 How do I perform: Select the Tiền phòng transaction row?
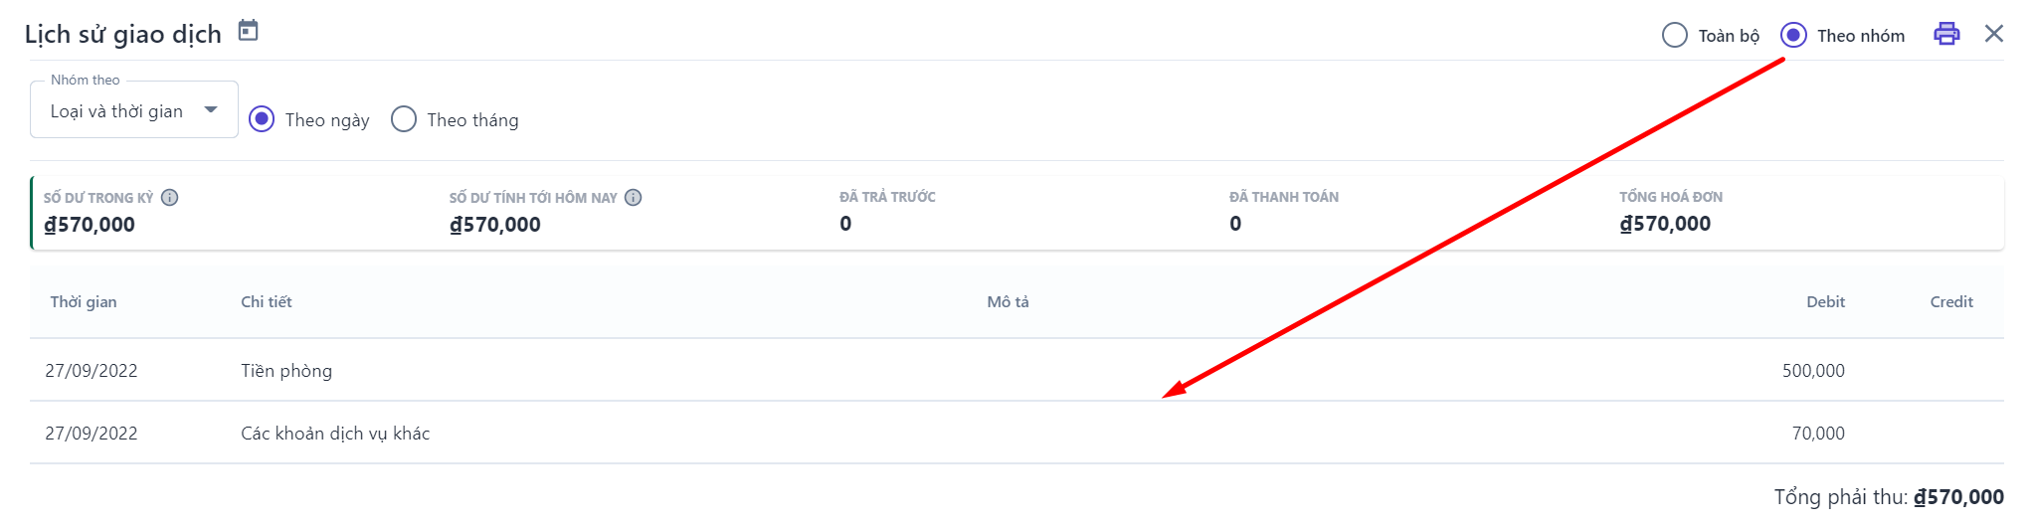[286, 371]
